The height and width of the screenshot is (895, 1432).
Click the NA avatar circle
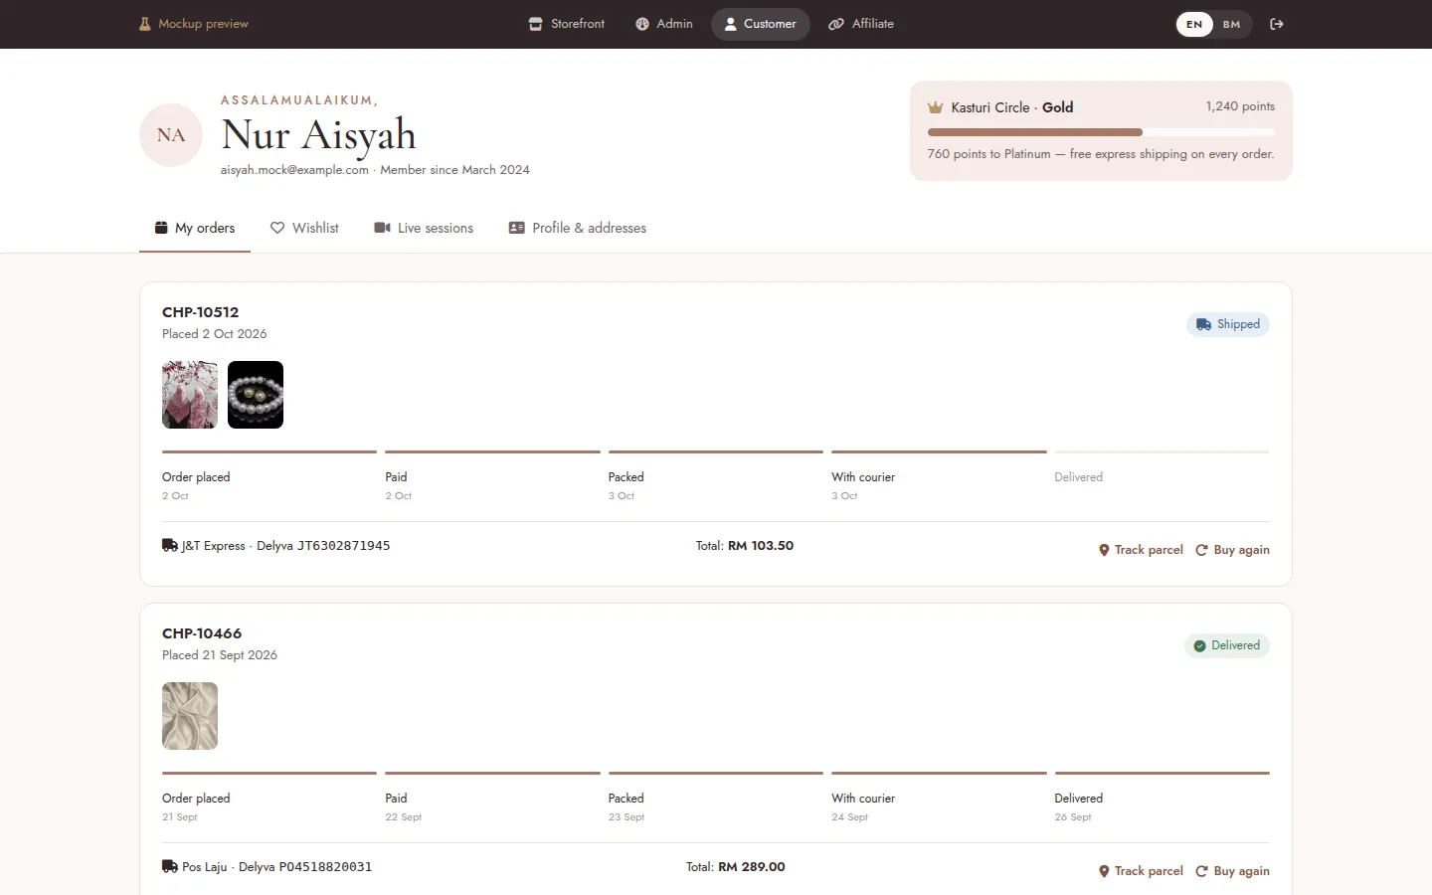coord(171,135)
